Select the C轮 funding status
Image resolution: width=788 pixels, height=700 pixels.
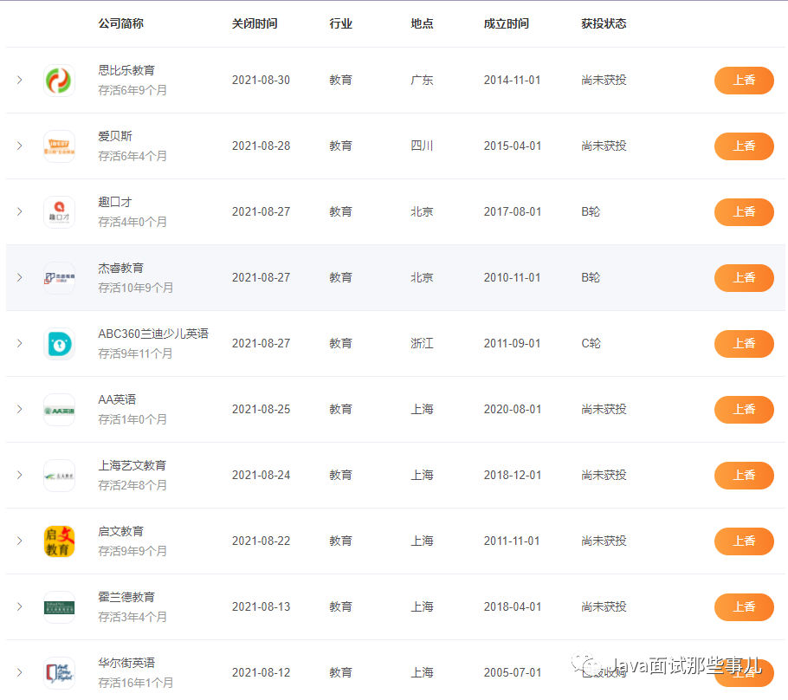591,343
